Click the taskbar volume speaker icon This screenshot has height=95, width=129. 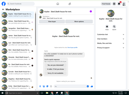[116, 93]
